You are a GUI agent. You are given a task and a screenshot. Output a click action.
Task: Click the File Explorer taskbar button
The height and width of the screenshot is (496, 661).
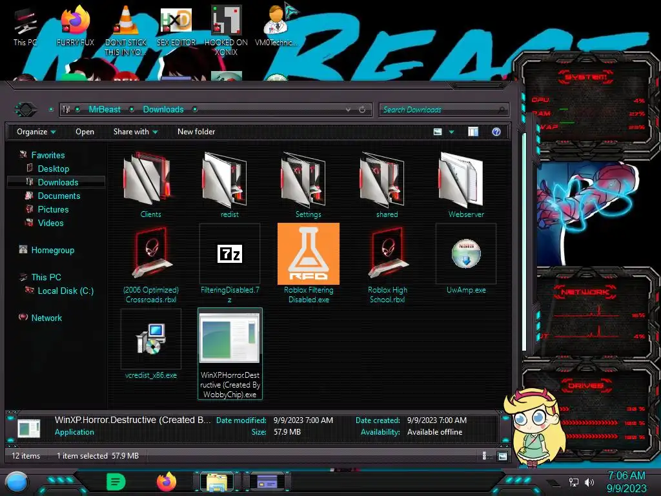click(x=217, y=482)
